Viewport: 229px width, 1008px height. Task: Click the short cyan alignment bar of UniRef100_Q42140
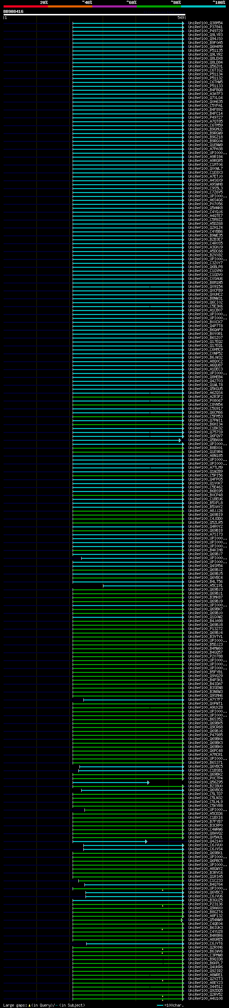(x=110, y=842)
